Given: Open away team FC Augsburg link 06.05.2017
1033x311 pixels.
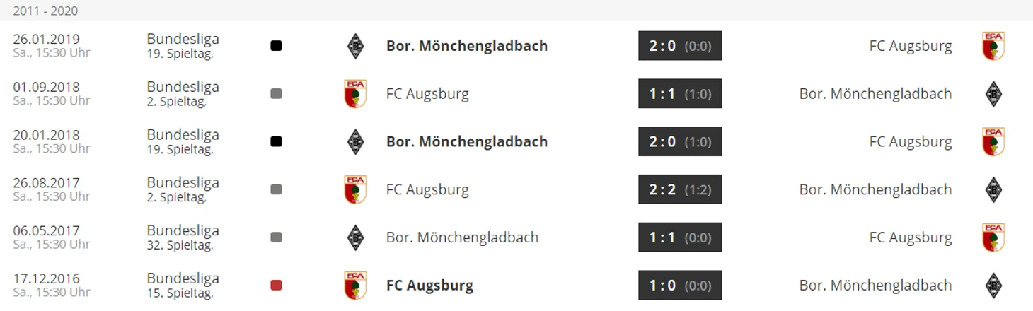Looking at the screenshot, I should click(911, 237).
